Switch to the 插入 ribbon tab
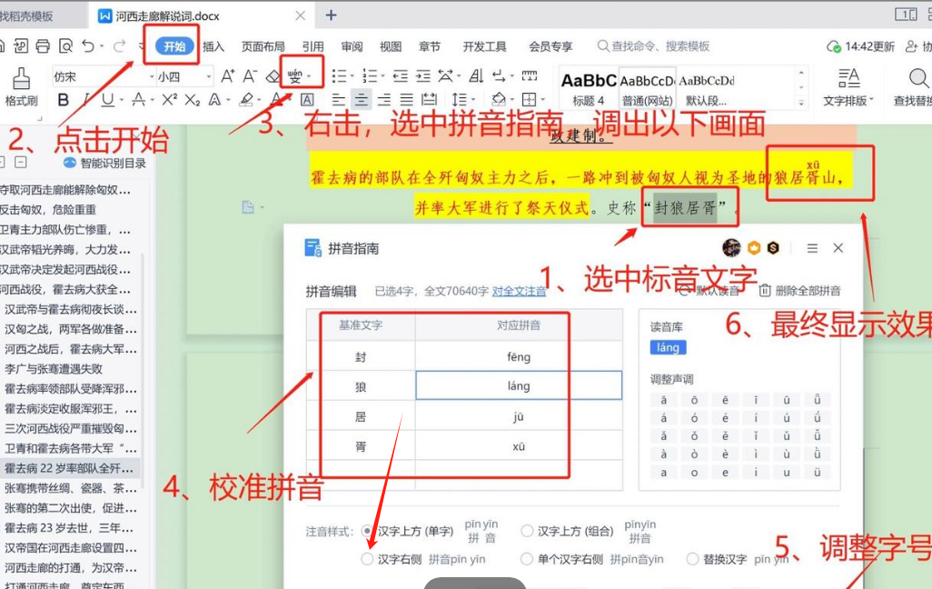 pos(213,46)
